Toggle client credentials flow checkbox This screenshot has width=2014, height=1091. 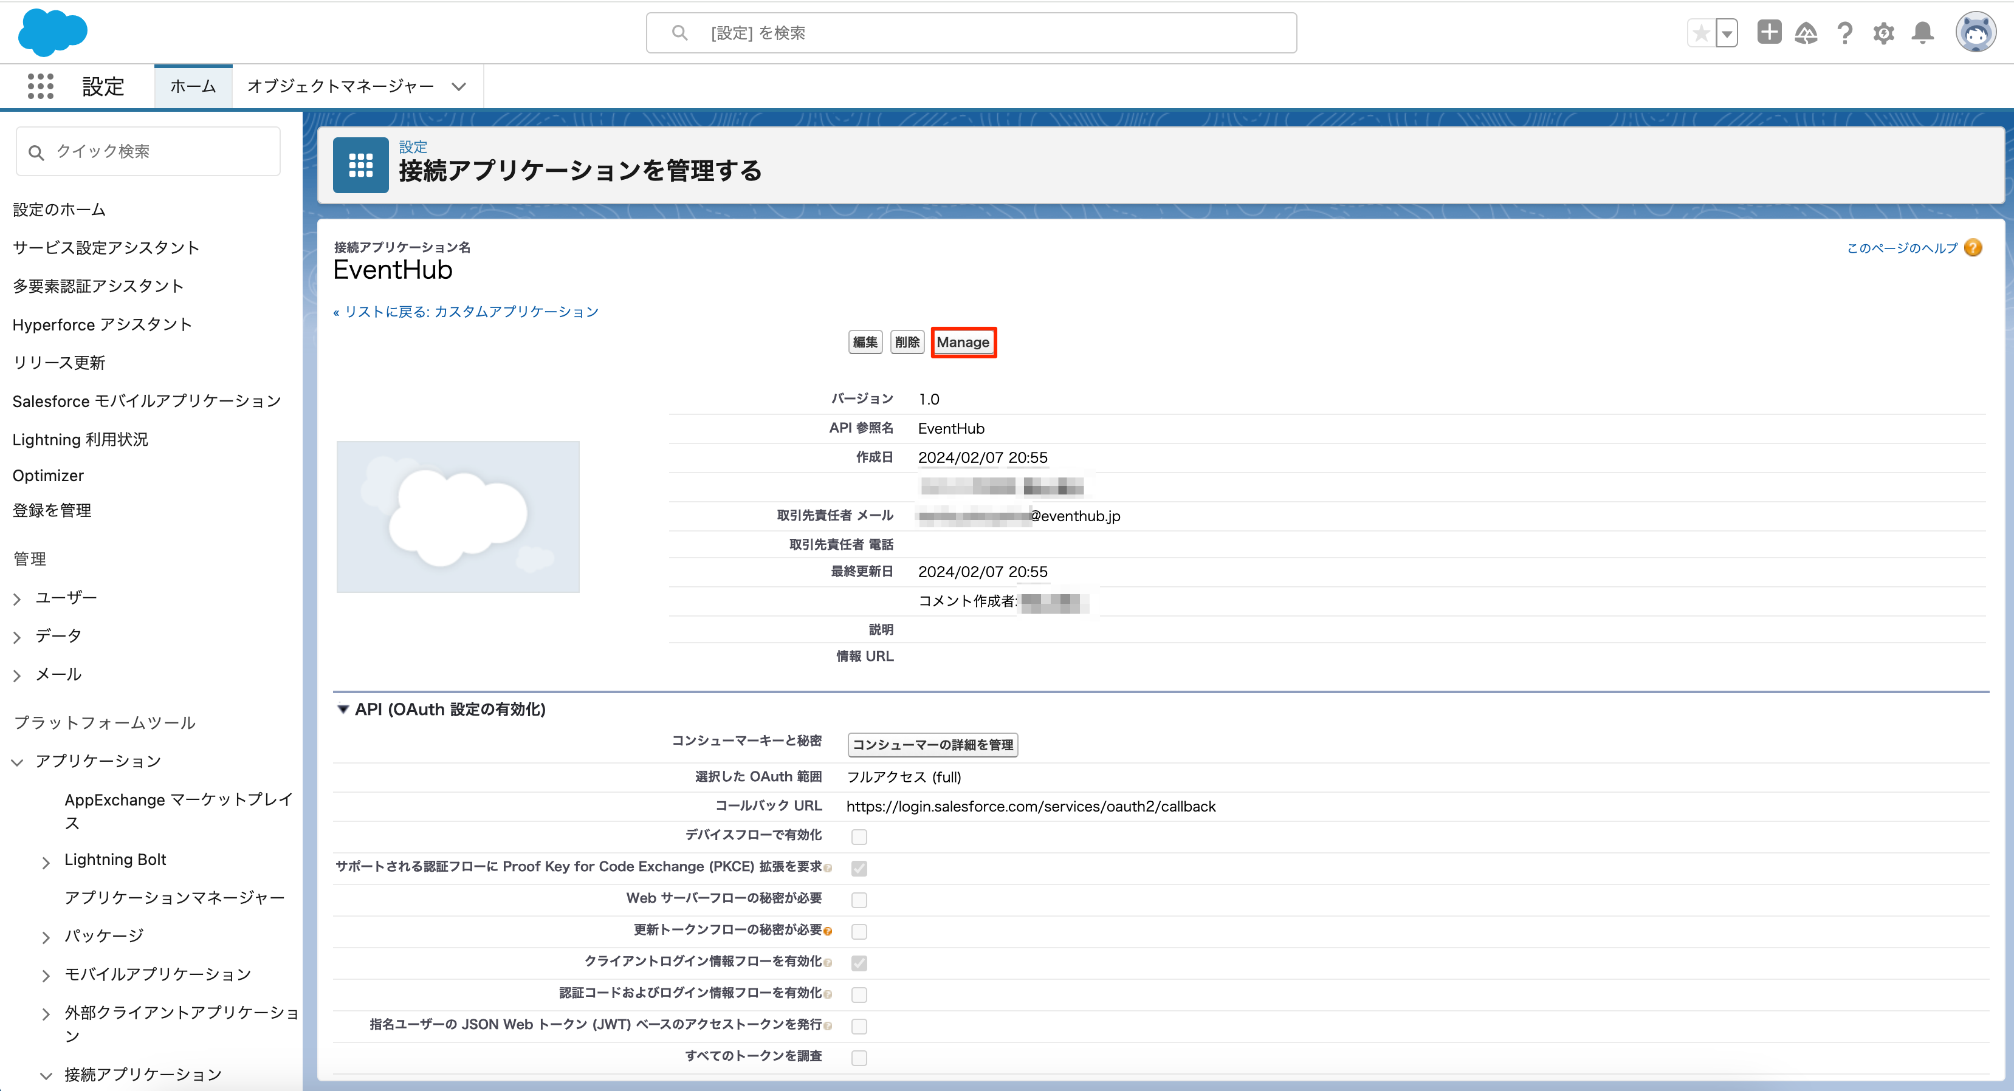[x=859, y=963]
